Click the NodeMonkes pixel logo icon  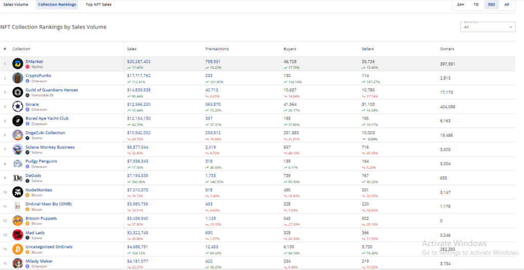(x=18, y=192)
